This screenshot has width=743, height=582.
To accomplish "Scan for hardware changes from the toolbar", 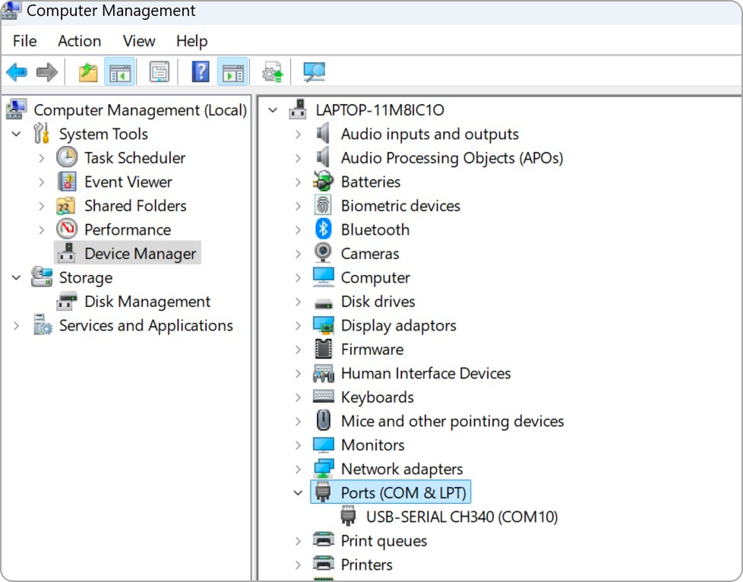I will (x=315, y=71).
